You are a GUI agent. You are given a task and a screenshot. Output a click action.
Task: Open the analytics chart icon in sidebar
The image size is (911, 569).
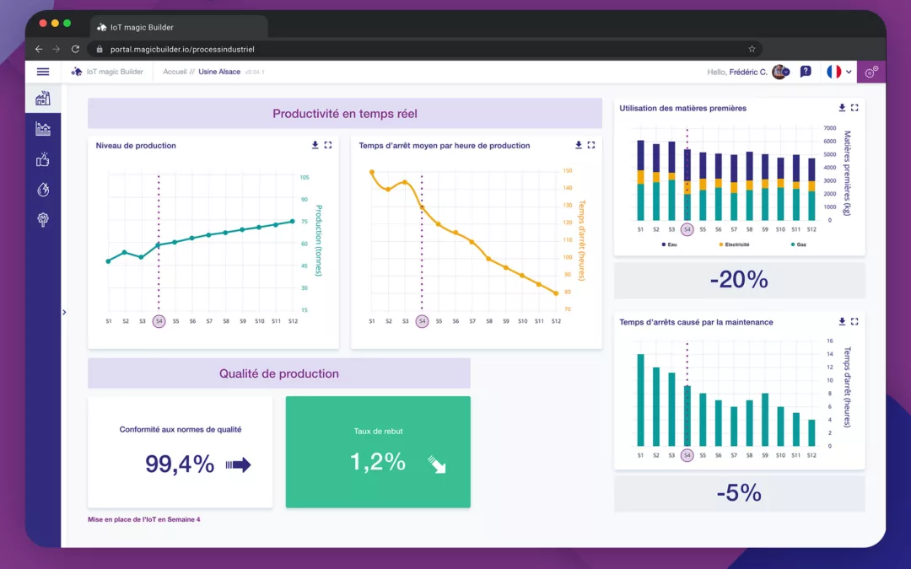(43, 129)
